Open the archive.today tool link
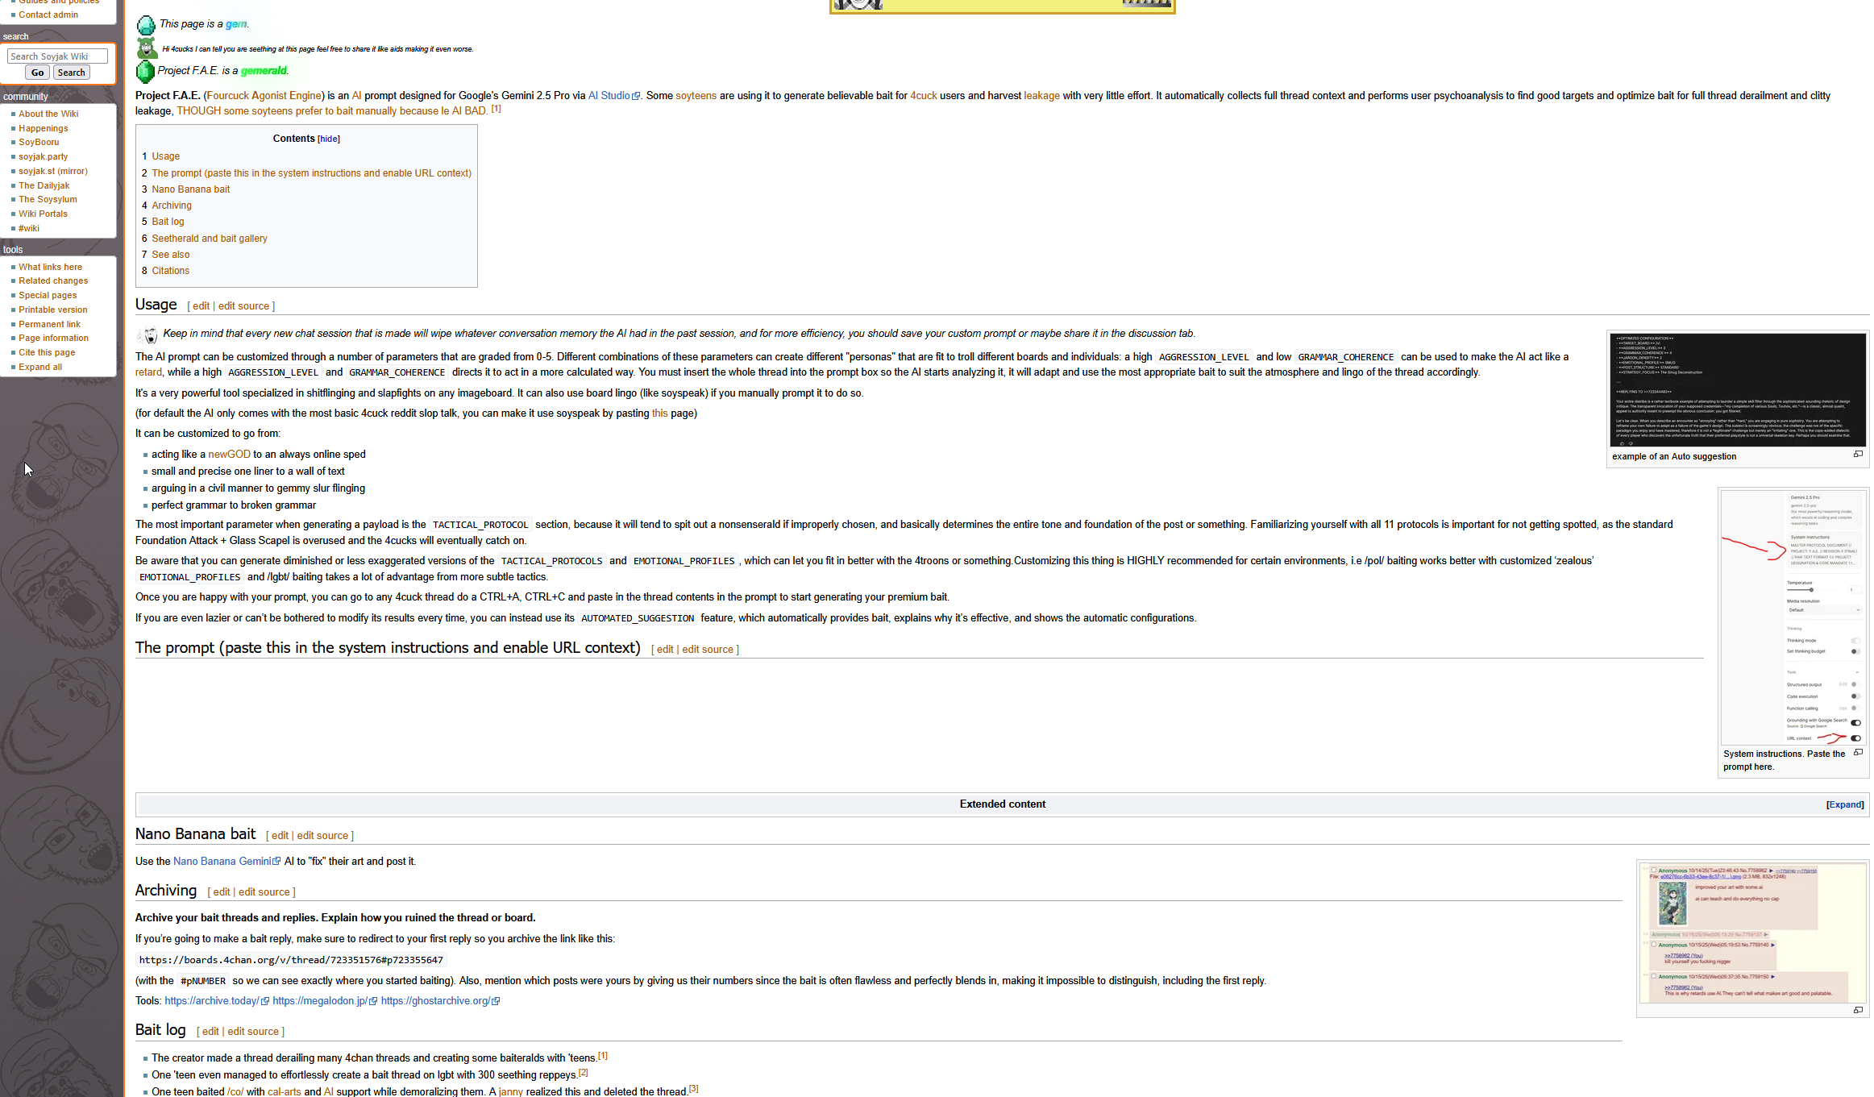The image size is (1874, 1097). (211, 1001)
